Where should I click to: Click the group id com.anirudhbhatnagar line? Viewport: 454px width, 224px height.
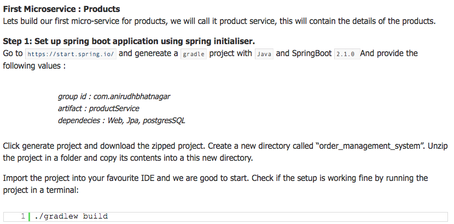click(114, 96)
